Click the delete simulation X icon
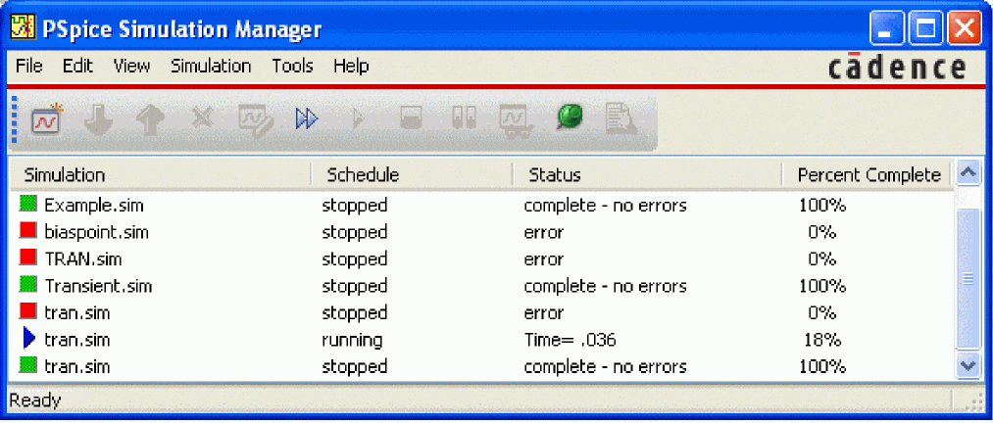993x423 pixels. pos(203,117)
